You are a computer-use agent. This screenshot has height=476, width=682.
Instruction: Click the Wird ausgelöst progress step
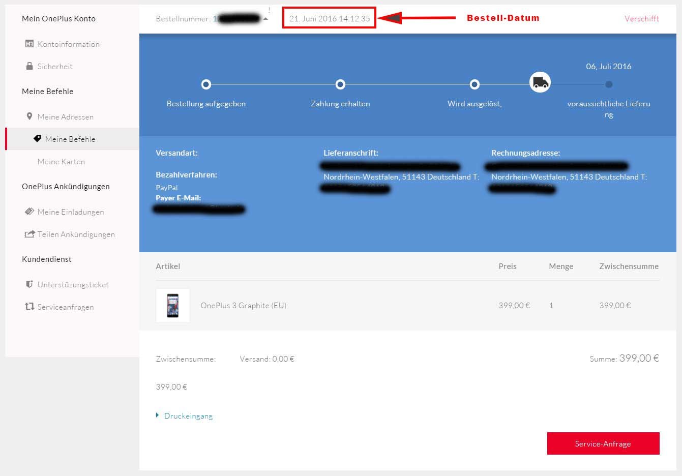[475, 84]
